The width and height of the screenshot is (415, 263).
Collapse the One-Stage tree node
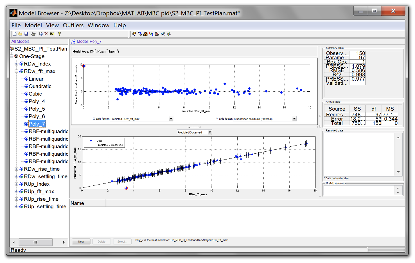coord(12,56)
